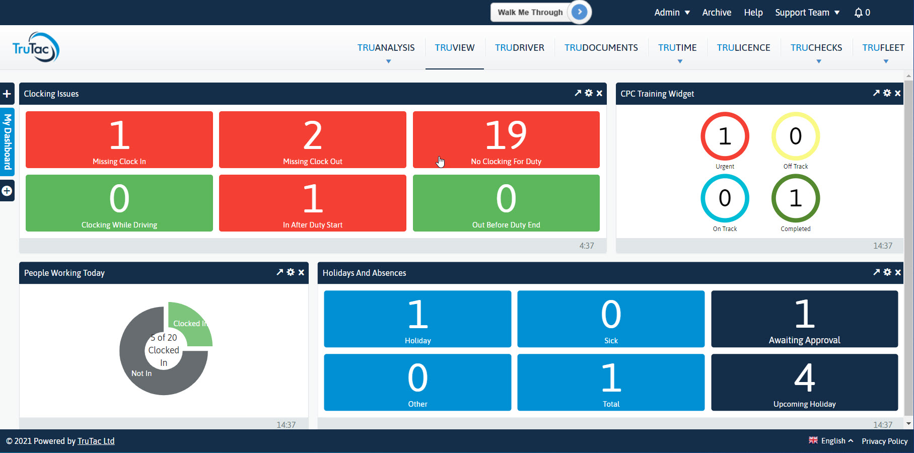Expand the TRUANALYSIS menu

[386, 48]
